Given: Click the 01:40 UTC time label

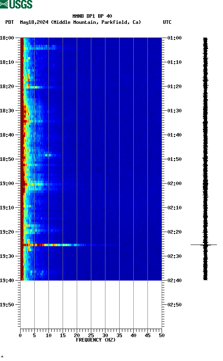Looking at the screenshot, I should tap(175, 135).
